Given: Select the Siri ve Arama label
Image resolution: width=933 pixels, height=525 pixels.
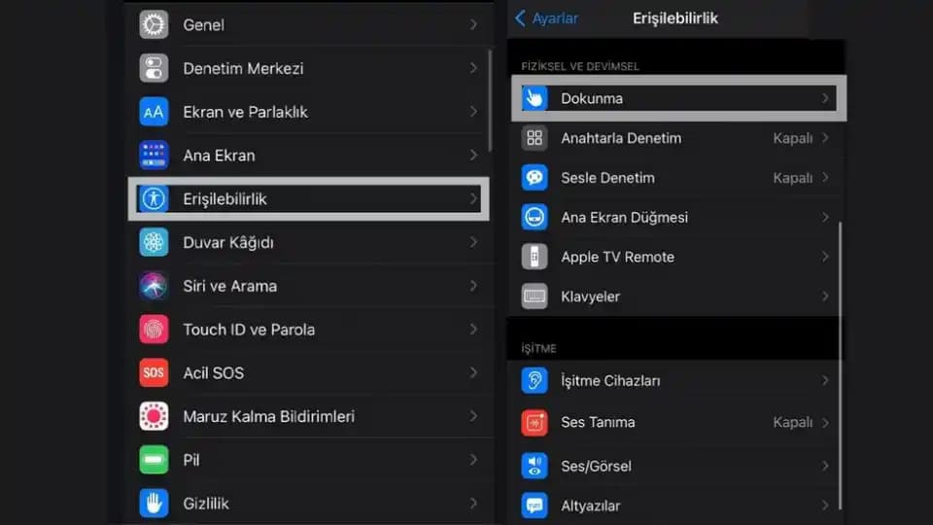Looking at the screenshot, I should click(x=229, y=286).
